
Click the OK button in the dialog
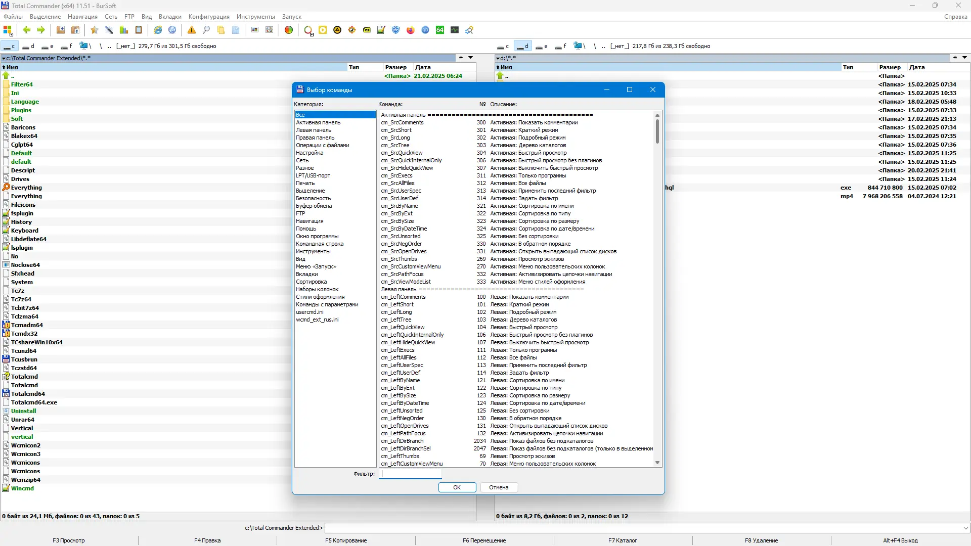coord(457,487)
